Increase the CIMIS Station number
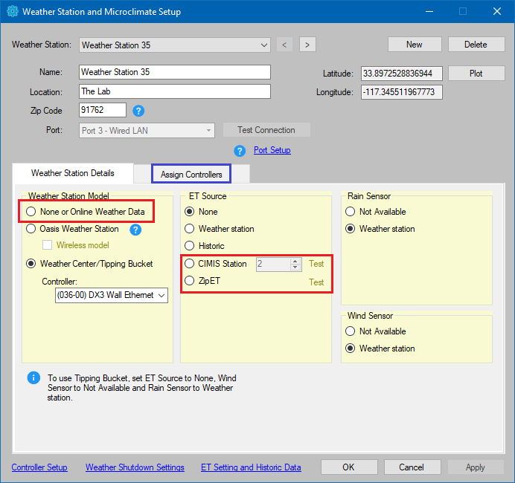 [x=295, y=261]
